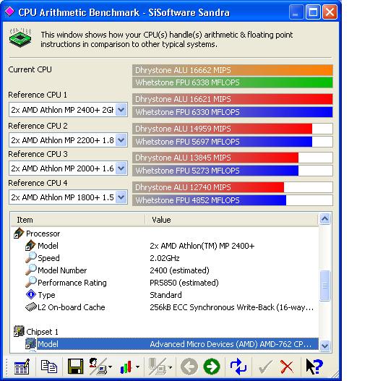Open the Reference CPU 3 dropdown
This screenshot has height=381, width=370.
pos(121,168)
